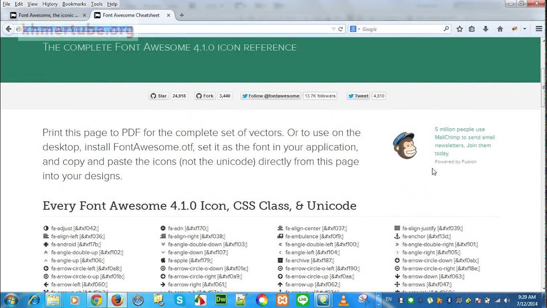Go to the Firefox Home page icon
This screenshot has height=308, width=547.
coord(500,29)
